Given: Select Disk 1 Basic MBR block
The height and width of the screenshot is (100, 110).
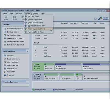Looking at the screenshot, I should point(38,67).
